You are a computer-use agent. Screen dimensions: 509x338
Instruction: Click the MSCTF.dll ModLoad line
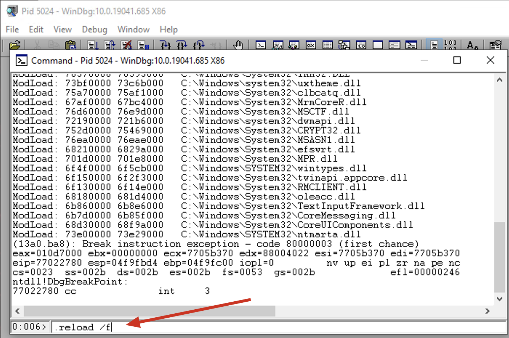[x=181, y=112]
